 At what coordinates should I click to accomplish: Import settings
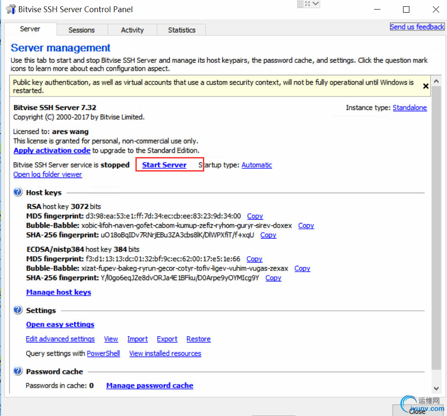tap(137, 339)
